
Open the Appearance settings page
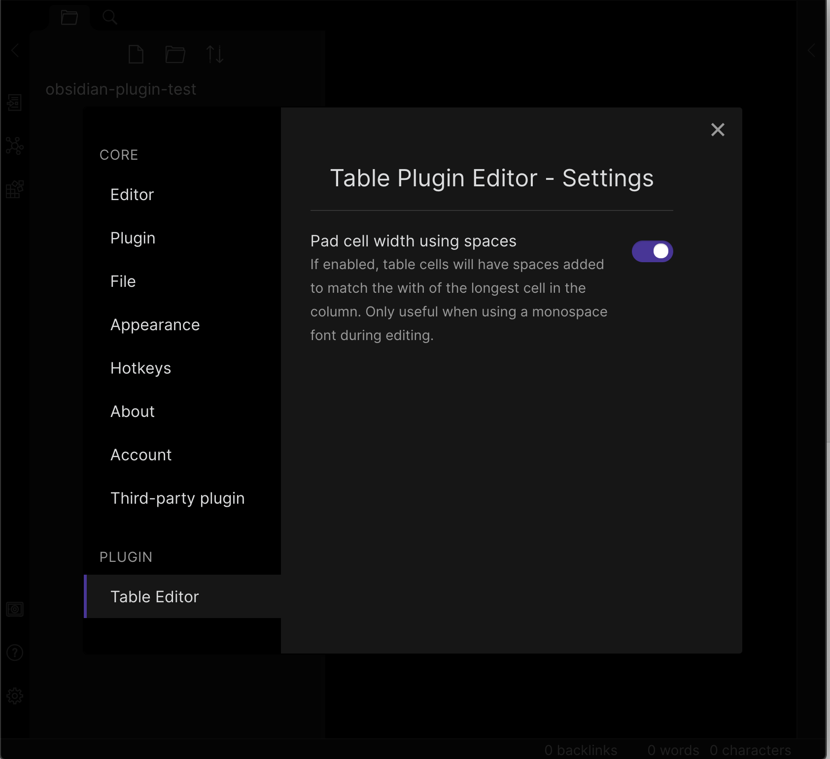[155, 324]
